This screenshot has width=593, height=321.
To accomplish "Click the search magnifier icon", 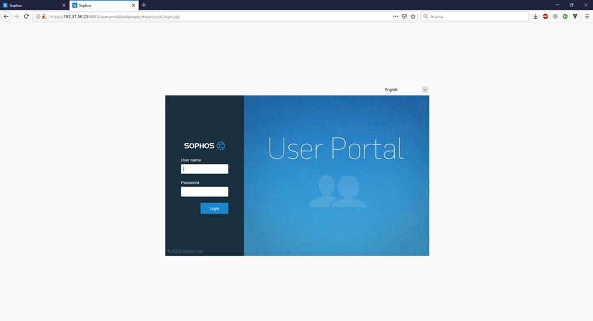I will click(x=426, y=16).
